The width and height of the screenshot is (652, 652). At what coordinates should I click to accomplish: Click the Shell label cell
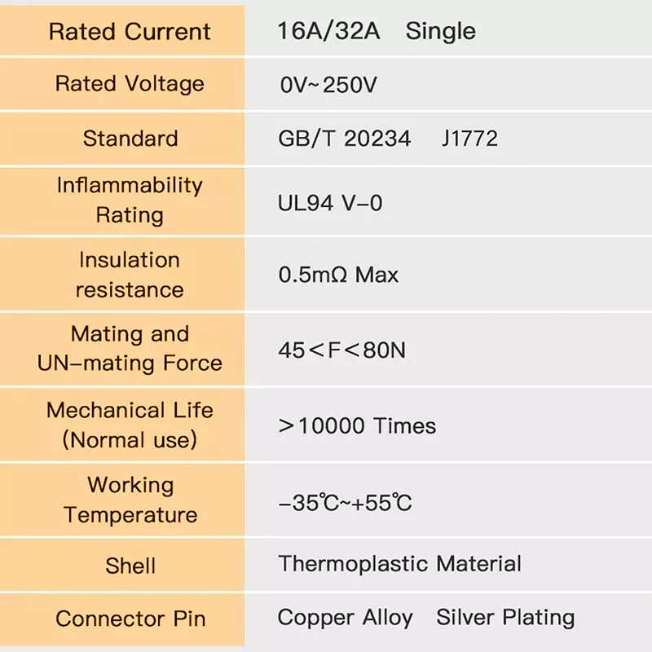(x=130, y=565)
